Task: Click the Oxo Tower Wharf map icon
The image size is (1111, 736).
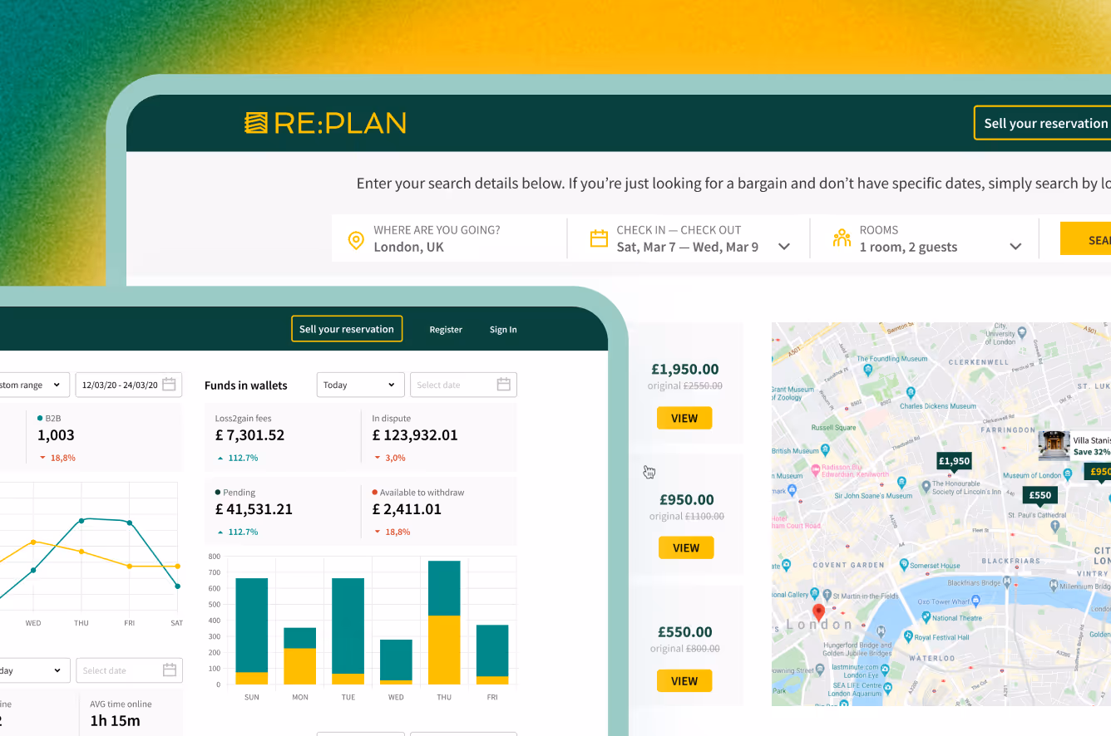Action: coord(975,601)
